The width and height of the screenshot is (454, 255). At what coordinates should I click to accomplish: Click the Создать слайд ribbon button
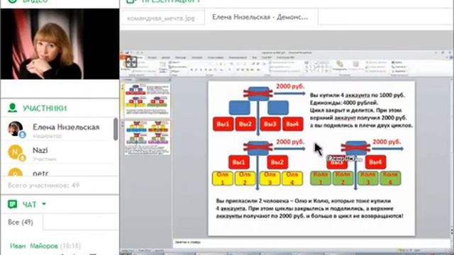coord(163,67)
